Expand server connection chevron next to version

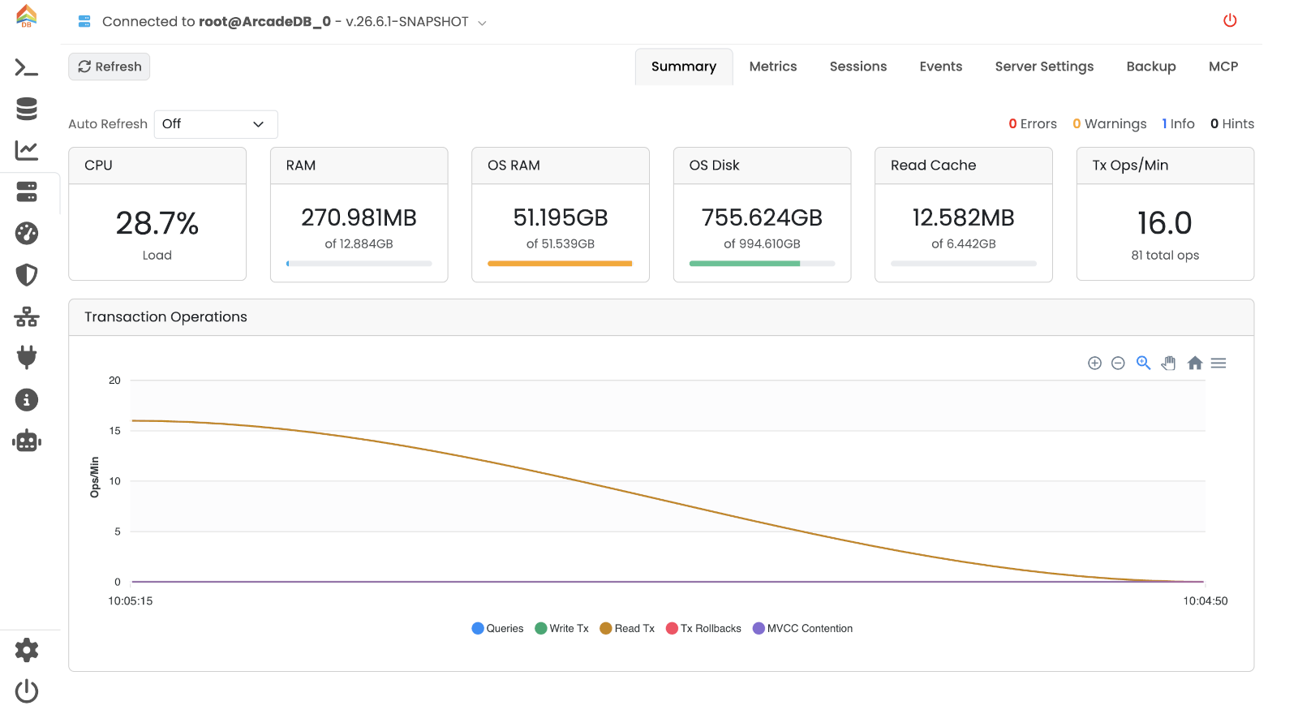coord(482,23)
